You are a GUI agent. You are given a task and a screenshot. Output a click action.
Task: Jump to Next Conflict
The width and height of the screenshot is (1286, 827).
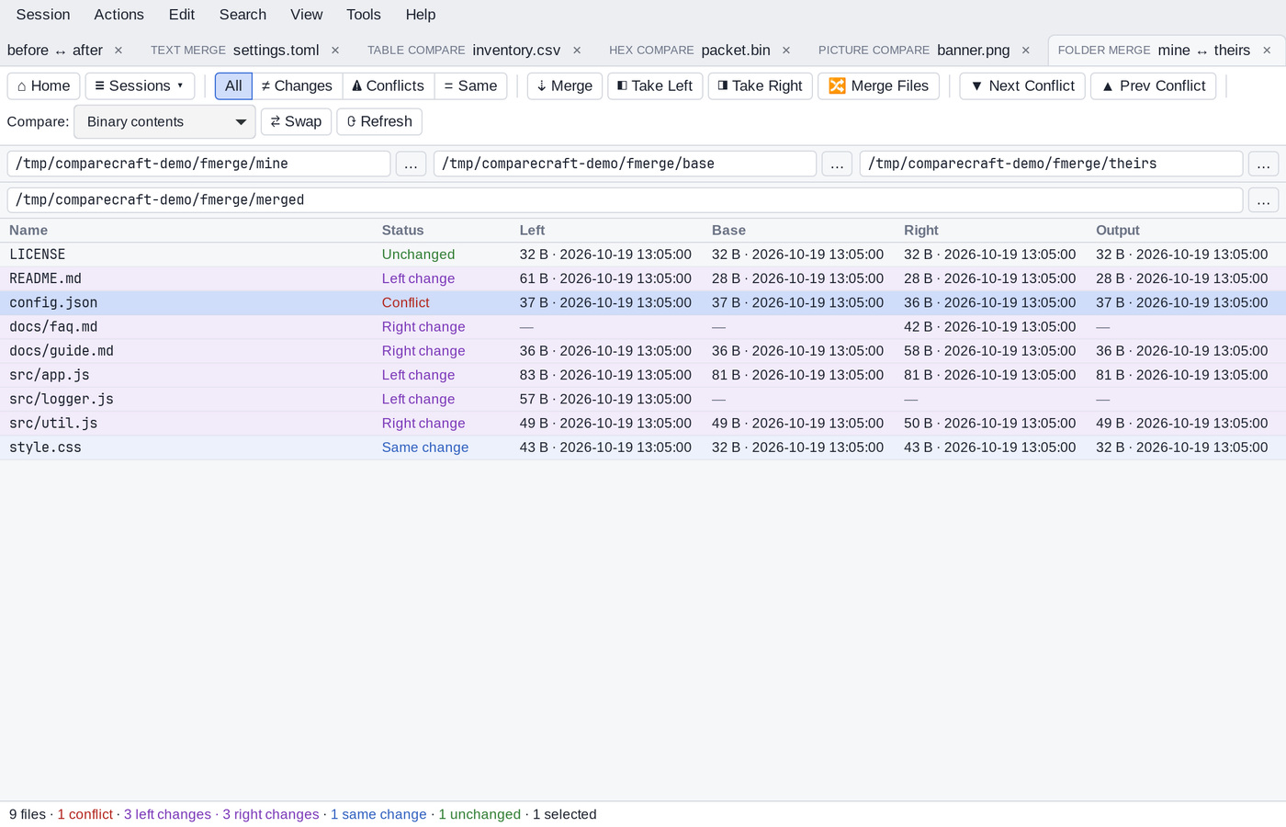[x=1022, y=85]
